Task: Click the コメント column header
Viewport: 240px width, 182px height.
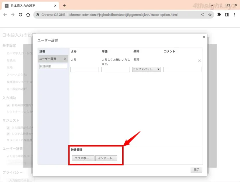Action: click(169, 52)
